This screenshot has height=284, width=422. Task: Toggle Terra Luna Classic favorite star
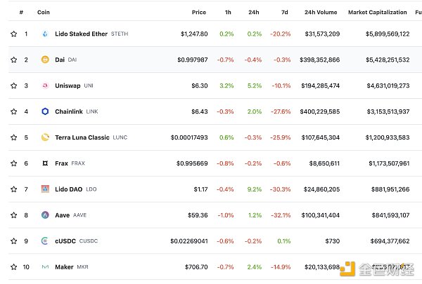[x=14, y=137]
